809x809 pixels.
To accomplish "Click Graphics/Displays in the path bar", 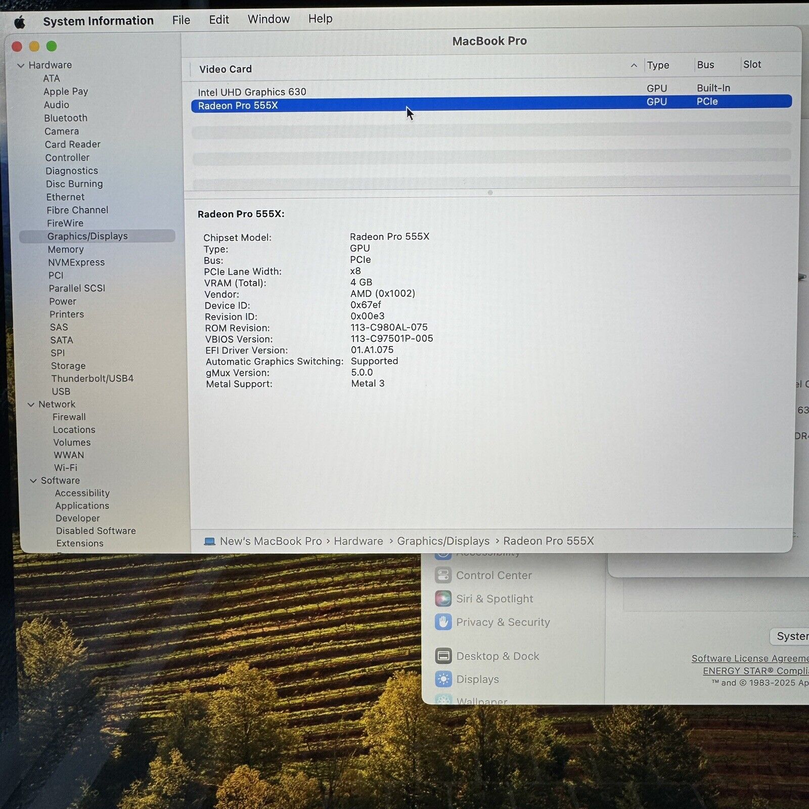I will (443, 541).
